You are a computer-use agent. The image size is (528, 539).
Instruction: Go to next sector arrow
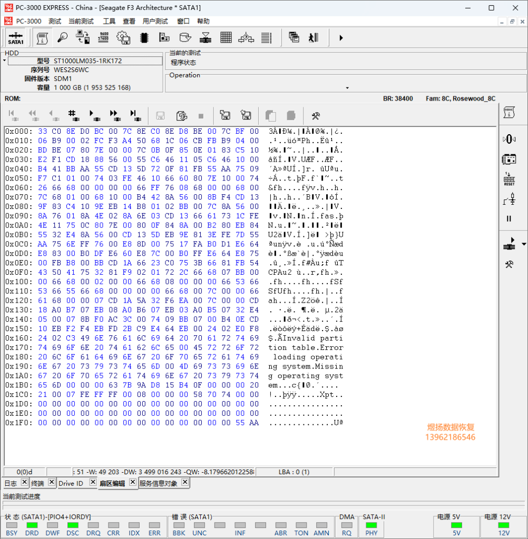[94, 115]
